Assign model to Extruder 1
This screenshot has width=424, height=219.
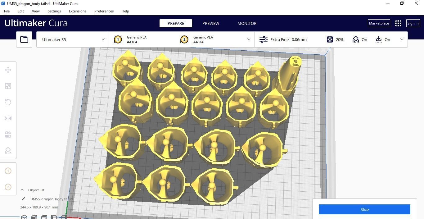point(8,171)
